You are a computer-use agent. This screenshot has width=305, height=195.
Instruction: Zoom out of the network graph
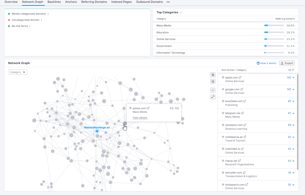213,81
